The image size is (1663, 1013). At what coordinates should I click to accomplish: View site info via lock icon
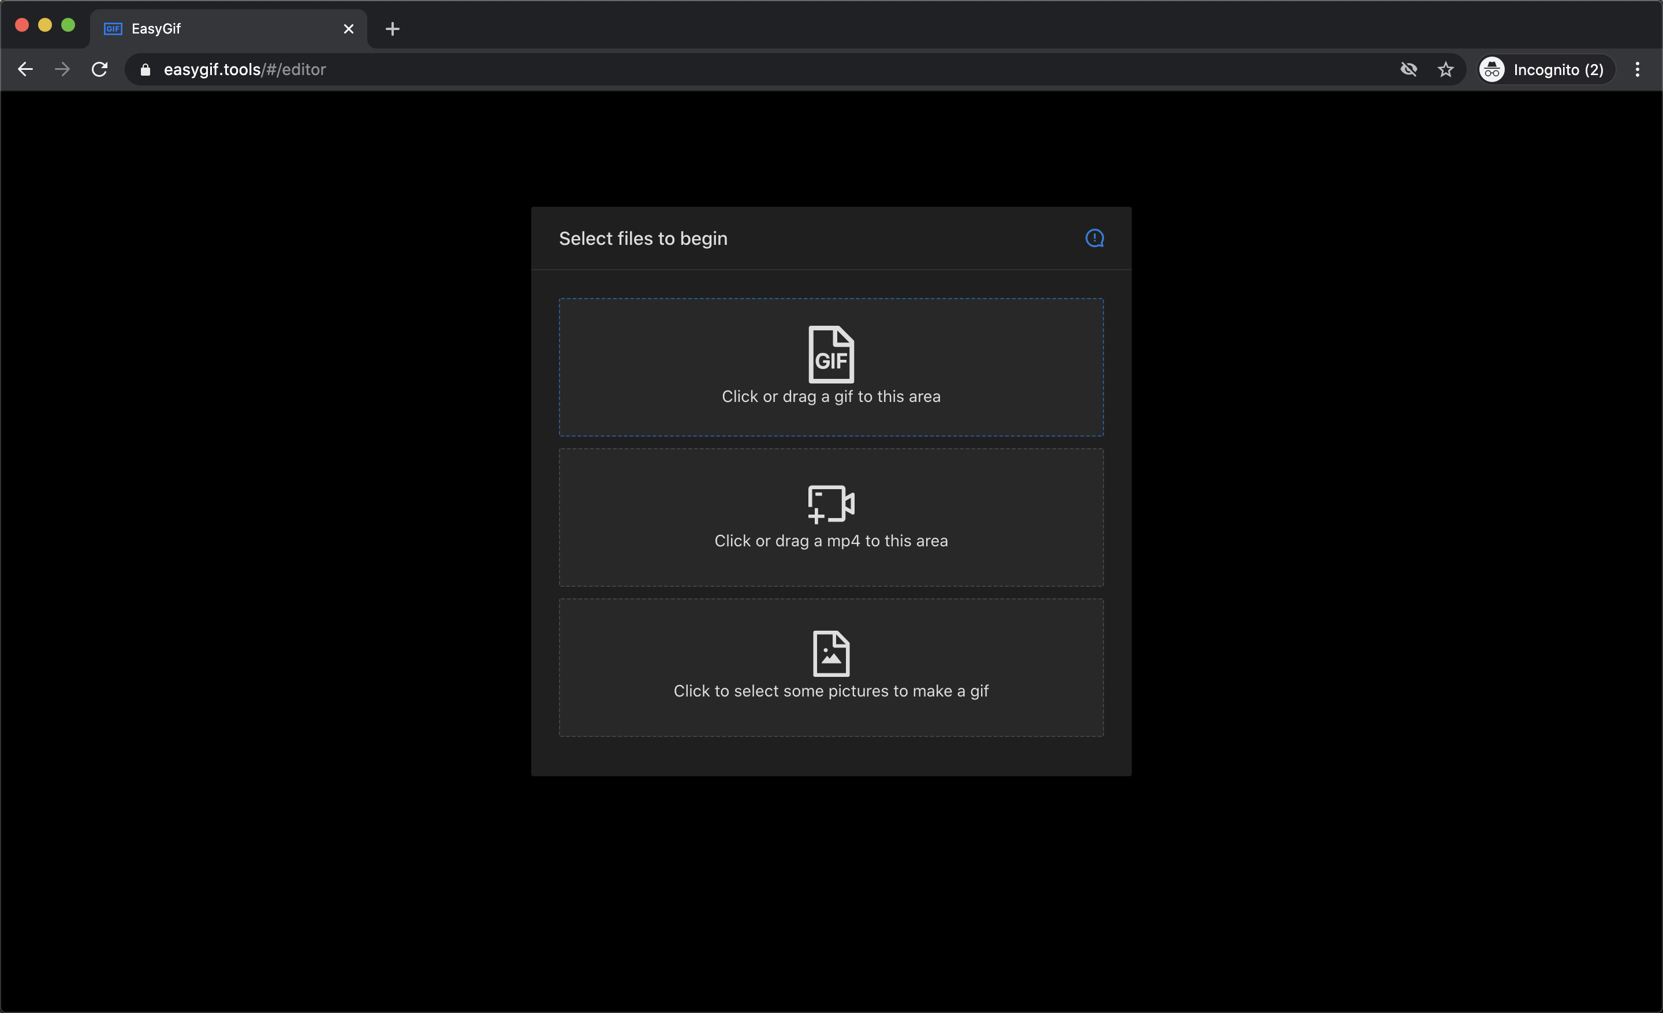(145, 69)
